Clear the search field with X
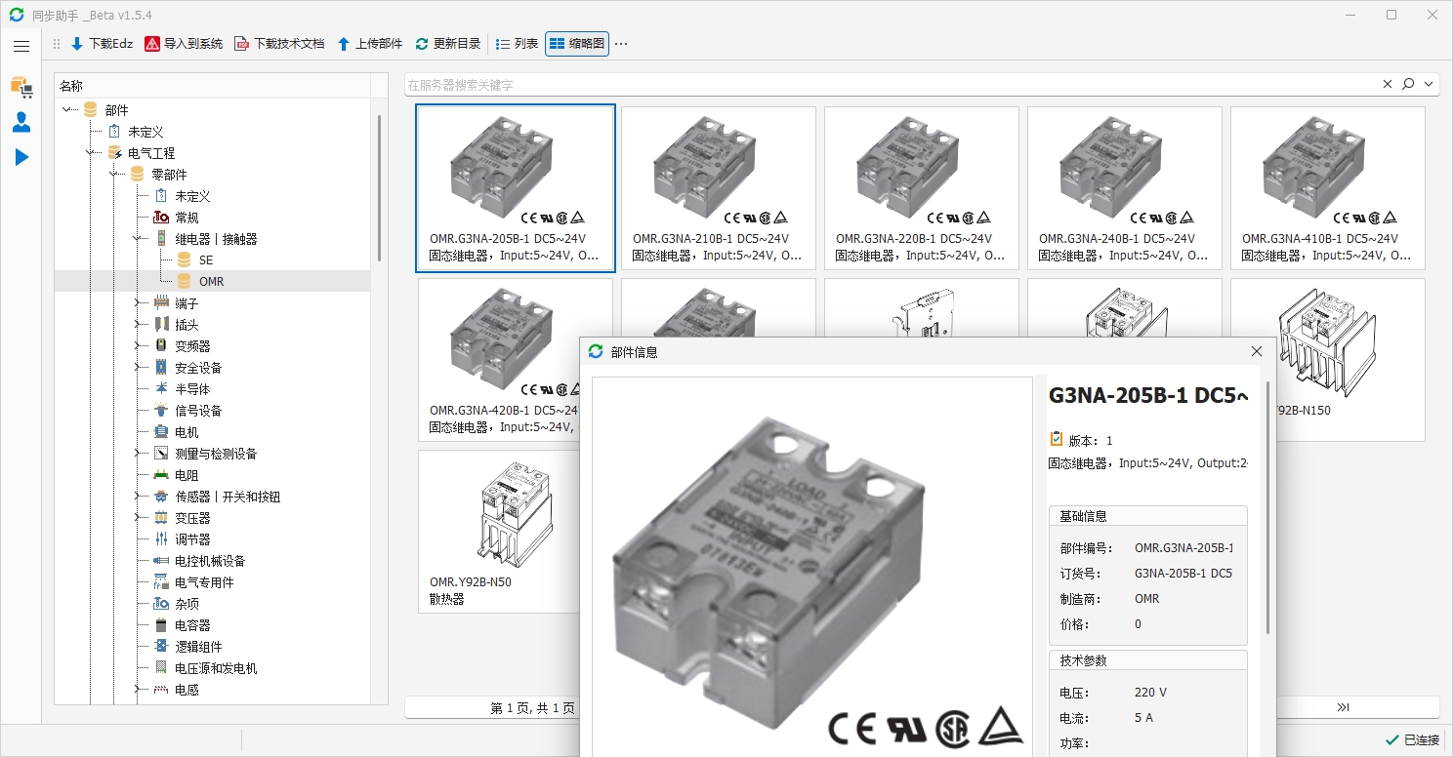Viewport: 1453px width, 757px height. 1388,85
